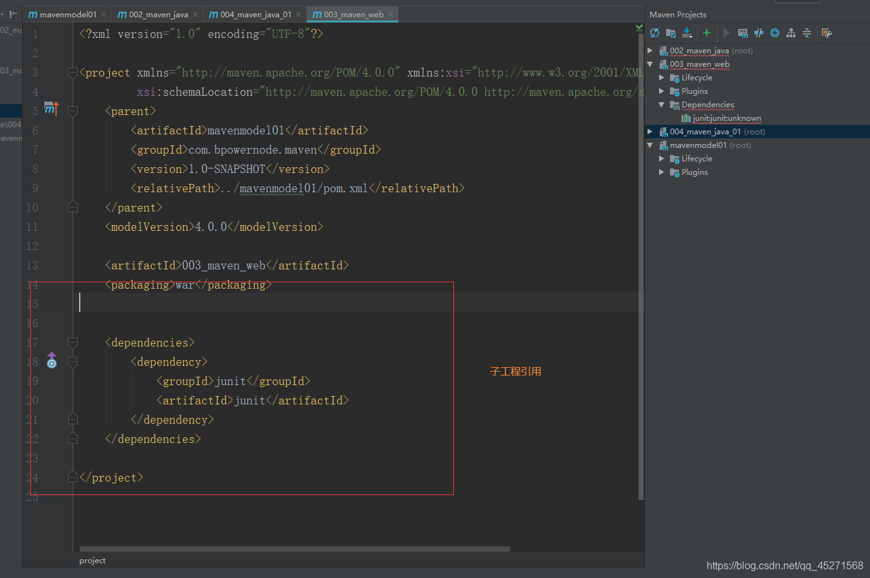Click dependency override gutter icon on line 18

[x=52, y=360]
